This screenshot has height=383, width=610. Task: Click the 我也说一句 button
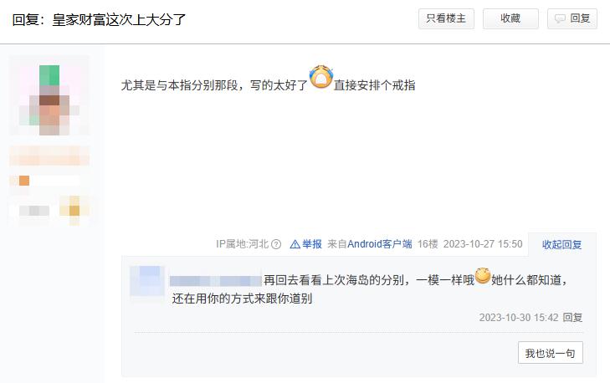(x=550, y=353)
